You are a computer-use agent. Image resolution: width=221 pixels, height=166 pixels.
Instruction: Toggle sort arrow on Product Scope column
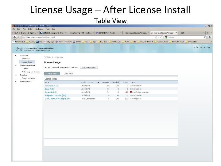click(98, 82)
